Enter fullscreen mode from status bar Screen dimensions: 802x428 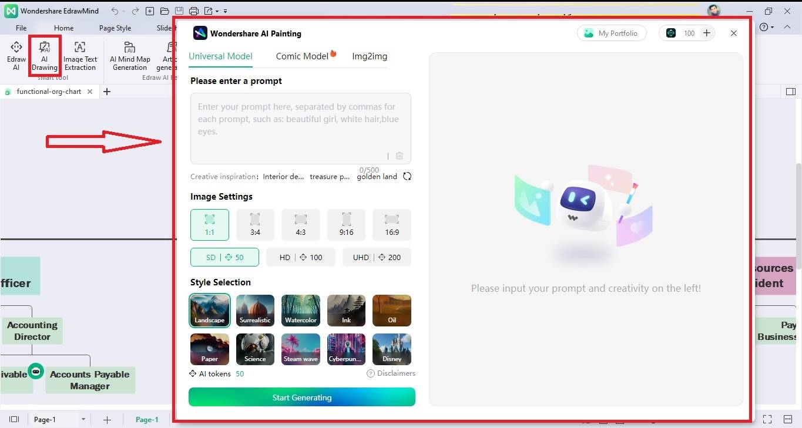pos(767,419)
